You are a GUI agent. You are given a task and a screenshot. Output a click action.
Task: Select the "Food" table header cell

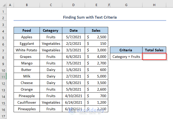pyautogui.click(x=26, y=30)
